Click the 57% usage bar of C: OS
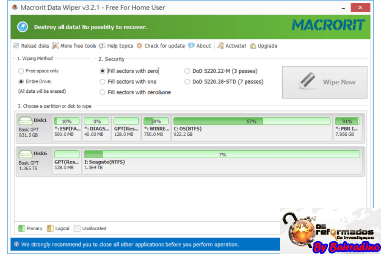This screenshot has height=254, width=381. 252,121
